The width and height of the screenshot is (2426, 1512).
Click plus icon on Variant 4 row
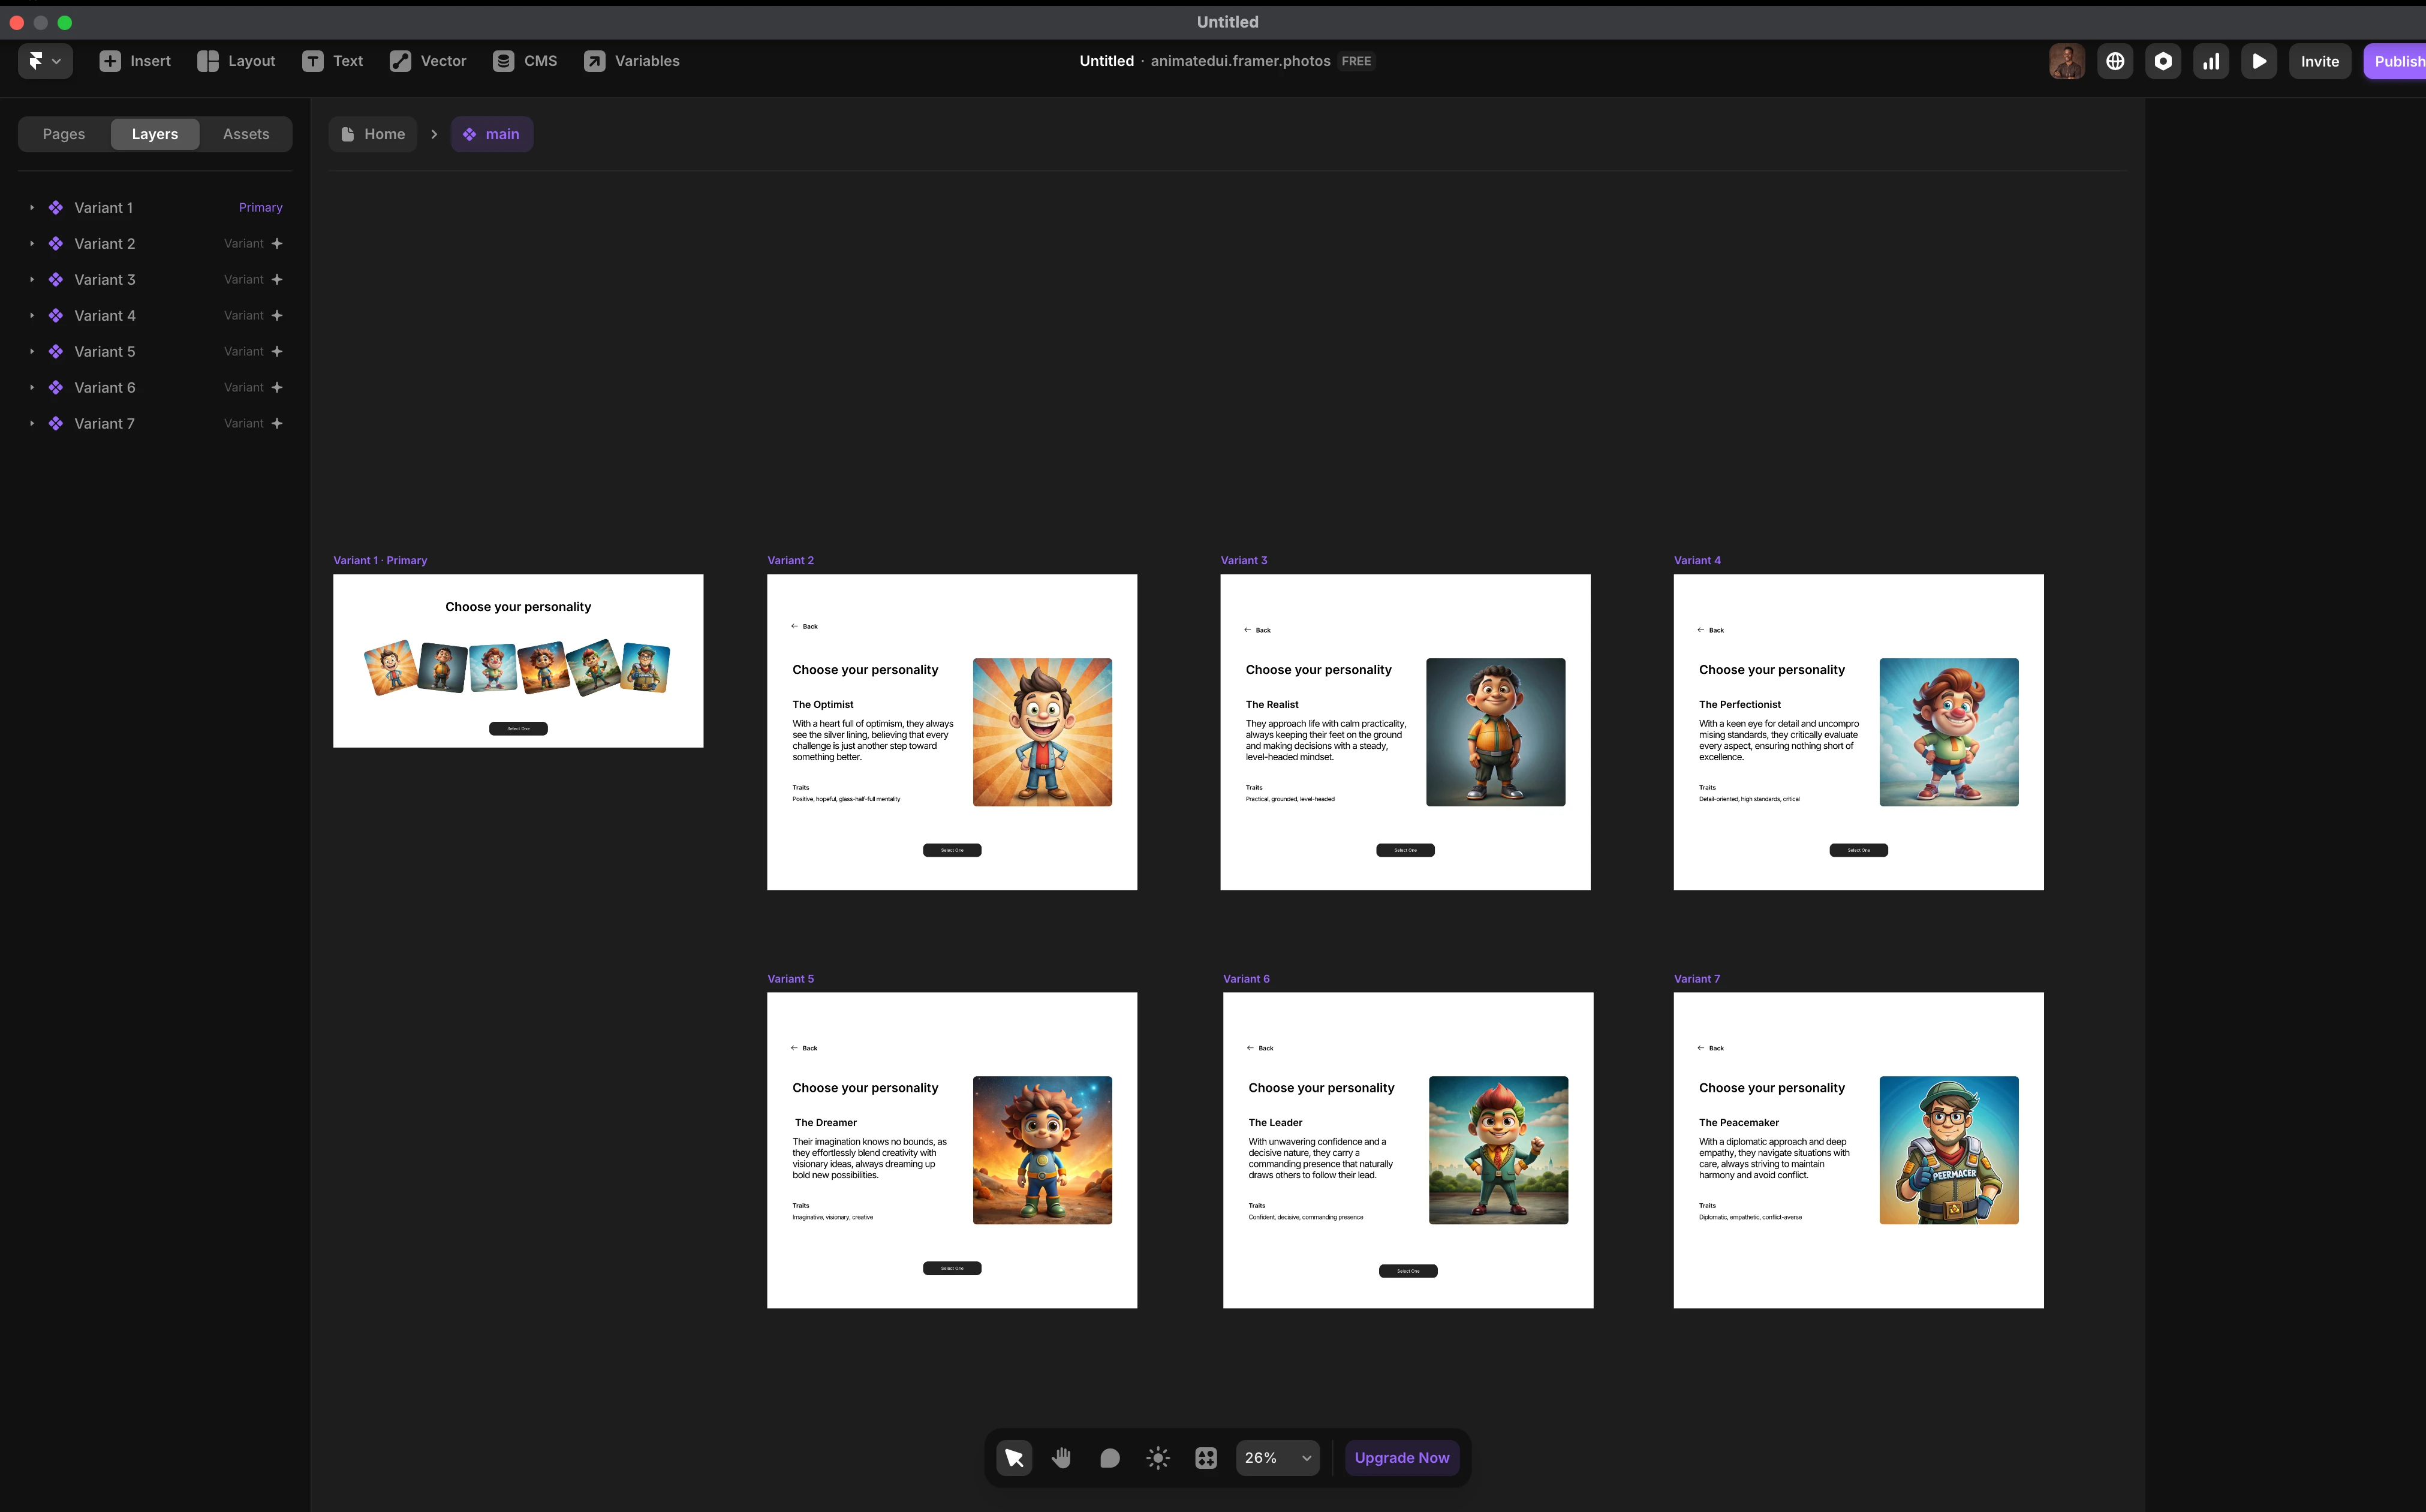(277, 316)
